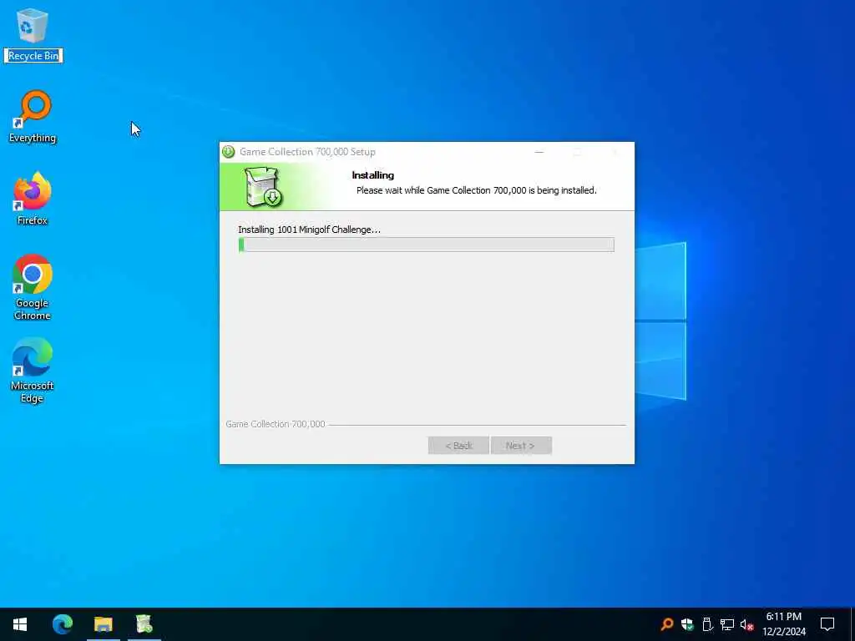Viewport: 855px width, 641px height.
Task: Open the Windows Start menu
Action: click(x=20, y=624)
